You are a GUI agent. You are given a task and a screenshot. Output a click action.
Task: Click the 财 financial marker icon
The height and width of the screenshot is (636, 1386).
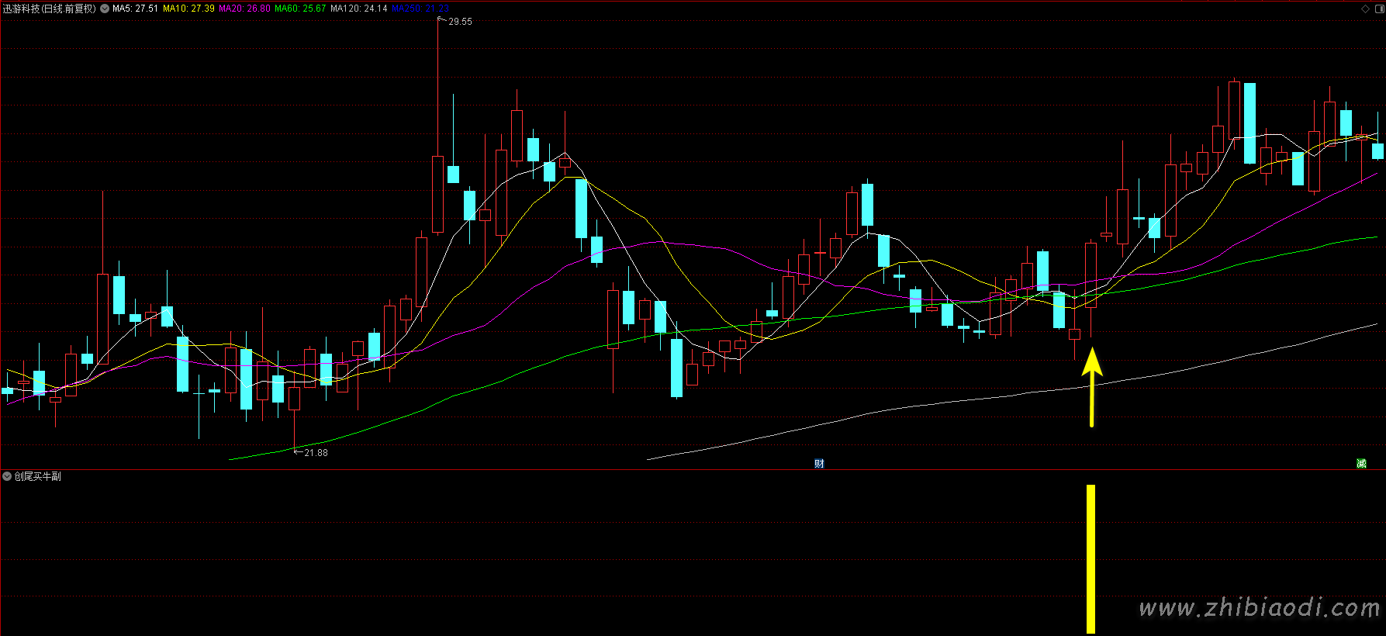point(819,463)
